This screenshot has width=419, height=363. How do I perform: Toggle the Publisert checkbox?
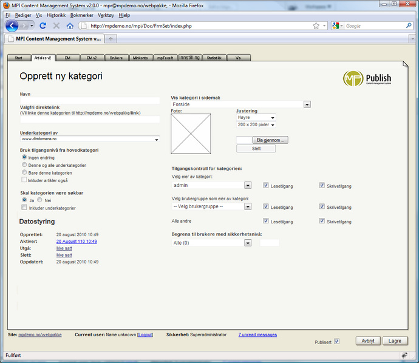click(x=337, y=341)
